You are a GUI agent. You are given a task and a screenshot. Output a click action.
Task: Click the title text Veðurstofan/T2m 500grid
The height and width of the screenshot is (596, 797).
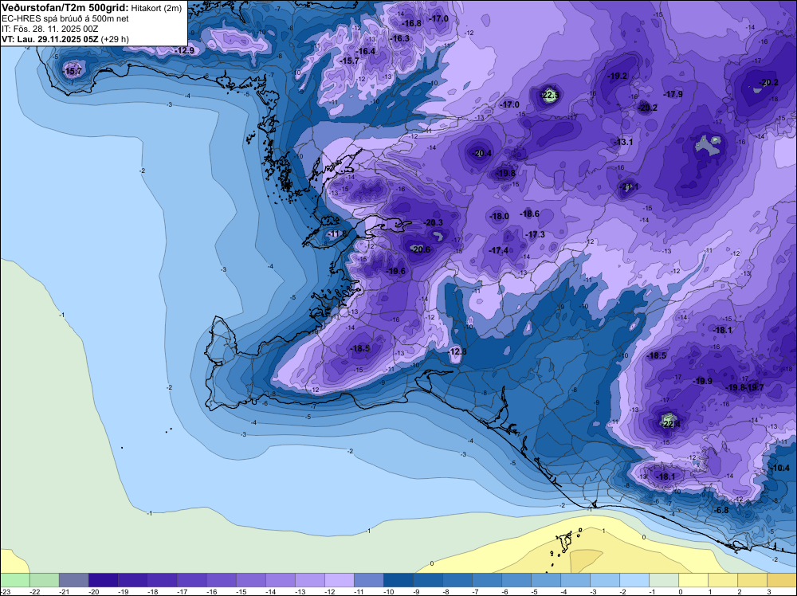65,8
